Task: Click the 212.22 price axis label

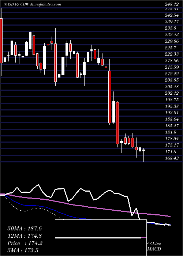Action: pos(171,74)
